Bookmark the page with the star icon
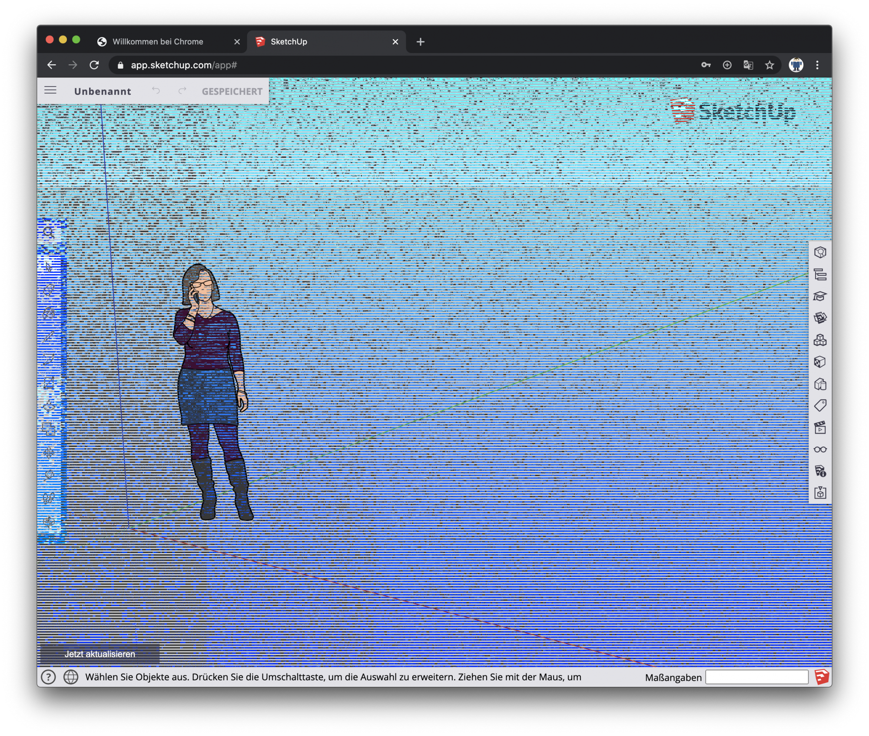This screenshot has width=869, height=736. click(x=769, y=65)
